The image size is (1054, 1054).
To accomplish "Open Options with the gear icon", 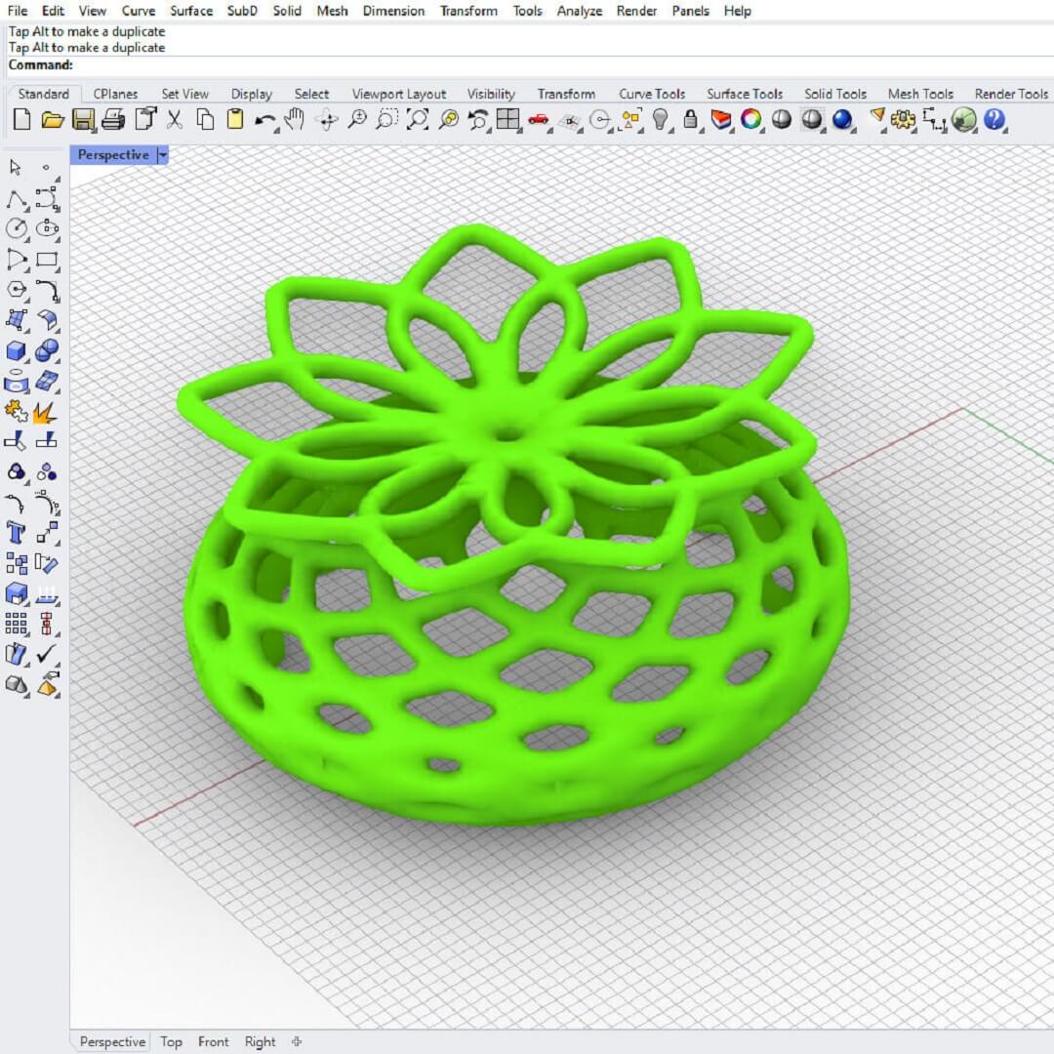I will (904, 120).
